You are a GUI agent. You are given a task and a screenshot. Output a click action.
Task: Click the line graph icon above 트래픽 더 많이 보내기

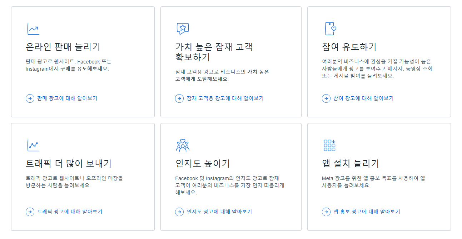click(x=33, y=145)
